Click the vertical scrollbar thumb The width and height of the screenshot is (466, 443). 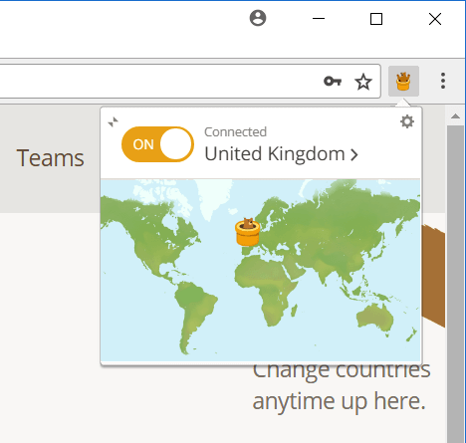pos(455,284)
